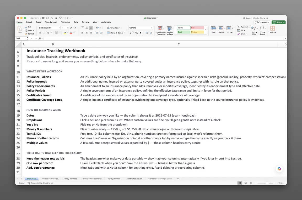Image resolution: width=302 pixels, height=200 pixels.
Task: Open the Calibri (Body) font name combo box
Action: [49, 28]
